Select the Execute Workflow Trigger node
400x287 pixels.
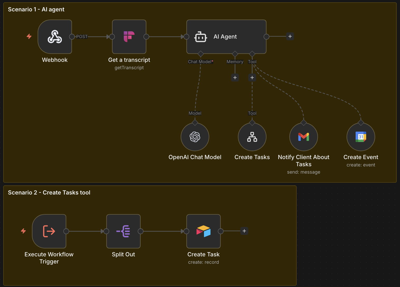(49, 231)
